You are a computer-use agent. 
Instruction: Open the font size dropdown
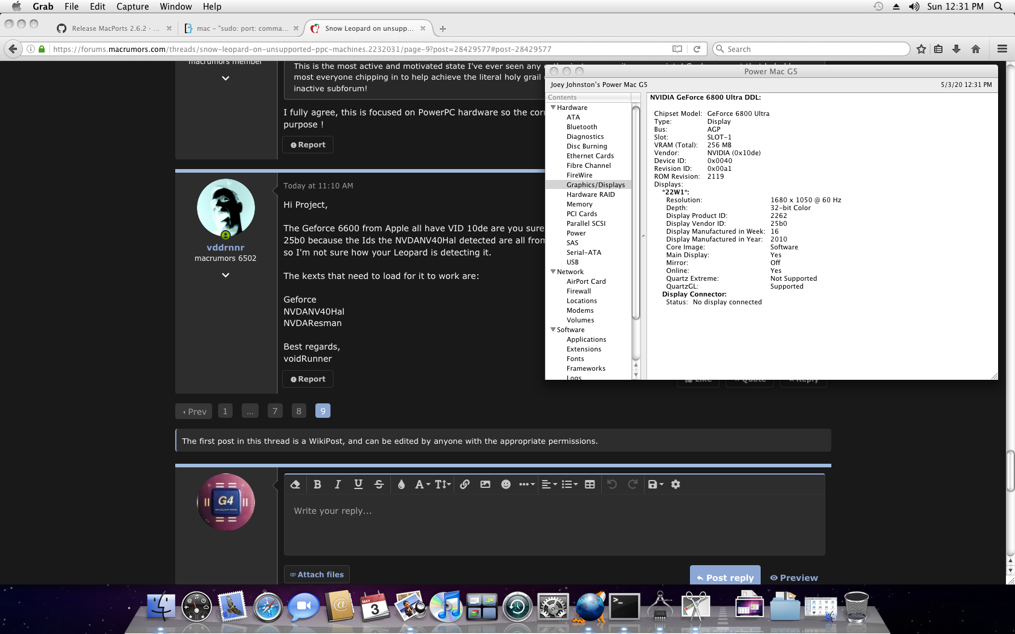443,484
